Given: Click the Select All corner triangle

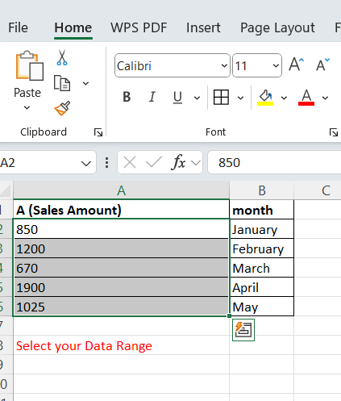Looking at the screenshot, I should [x=6, y=190].
